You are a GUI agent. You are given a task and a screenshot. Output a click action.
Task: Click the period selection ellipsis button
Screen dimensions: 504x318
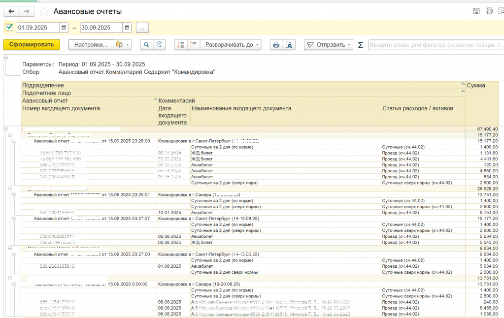[x=142, y=28]
